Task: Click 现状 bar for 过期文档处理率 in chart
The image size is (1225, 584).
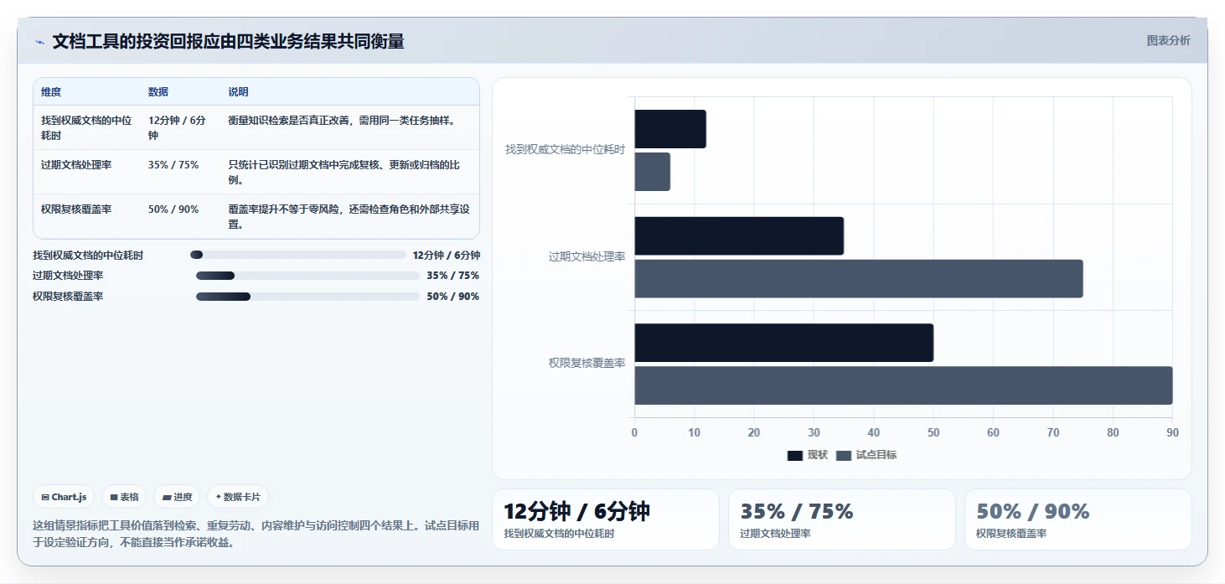Action: 739,236
